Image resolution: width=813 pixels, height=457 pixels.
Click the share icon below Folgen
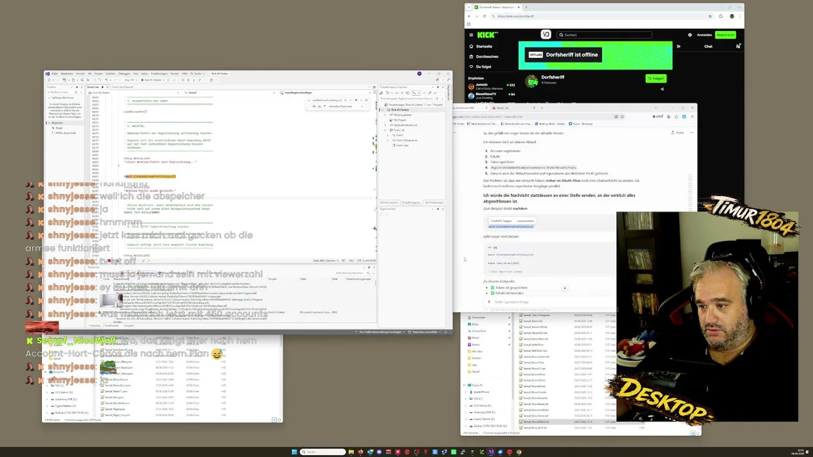pyautogui.click(x=662, y=89)
